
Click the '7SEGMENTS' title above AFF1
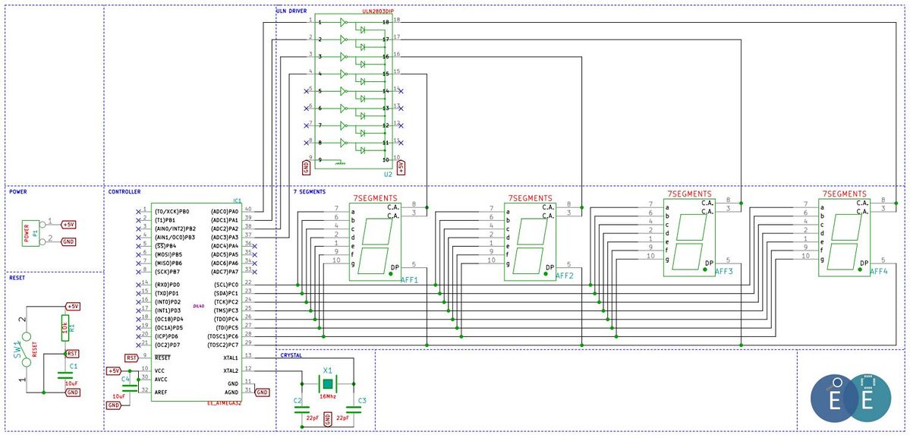pyautogui.click(x=375, y=198)
